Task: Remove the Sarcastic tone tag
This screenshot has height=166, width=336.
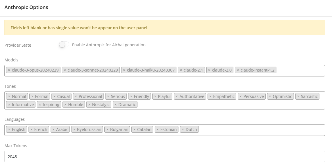Action: pos(298,96)
